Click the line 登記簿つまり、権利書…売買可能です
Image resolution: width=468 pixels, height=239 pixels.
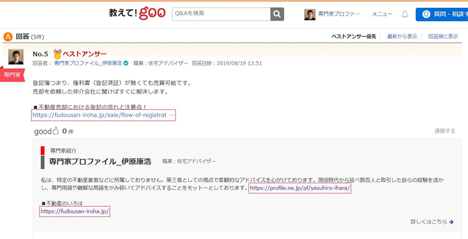coord(112,83)
